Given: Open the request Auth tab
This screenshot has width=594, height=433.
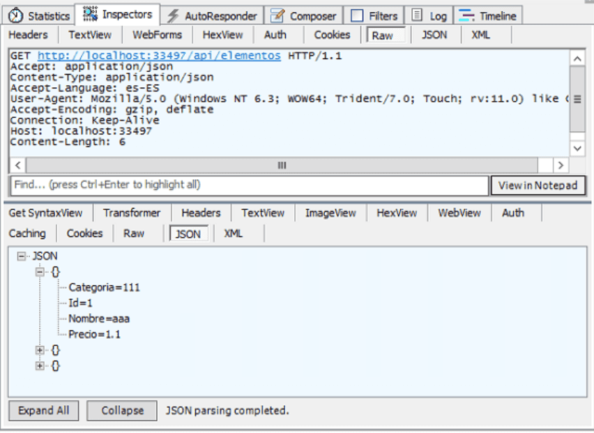Looking at the screenshot, I should (275, 35).
